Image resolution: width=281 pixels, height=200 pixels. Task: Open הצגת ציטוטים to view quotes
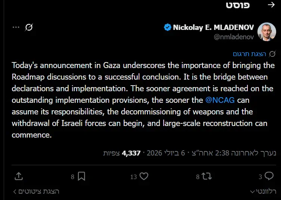[x=36, y=191]
